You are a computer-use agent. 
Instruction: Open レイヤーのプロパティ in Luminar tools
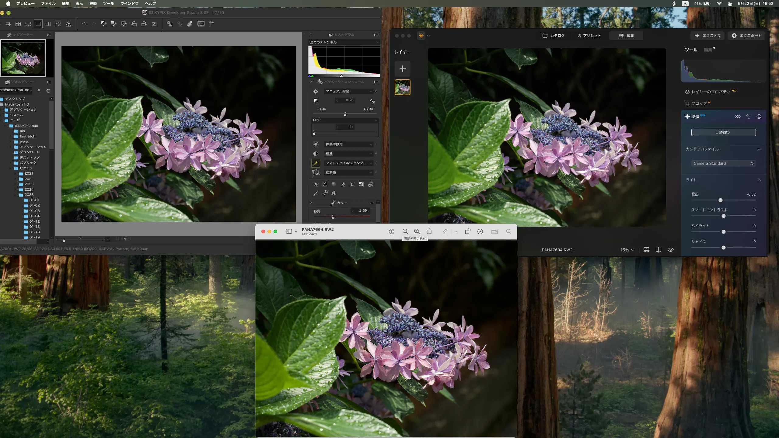click(x=710, y=92)
